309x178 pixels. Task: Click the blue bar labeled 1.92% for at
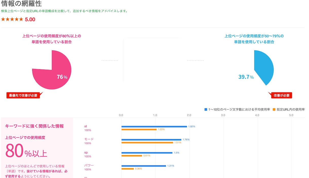154,127
